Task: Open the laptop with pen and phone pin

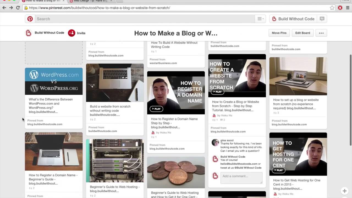Action: click(x=54, y=152)
